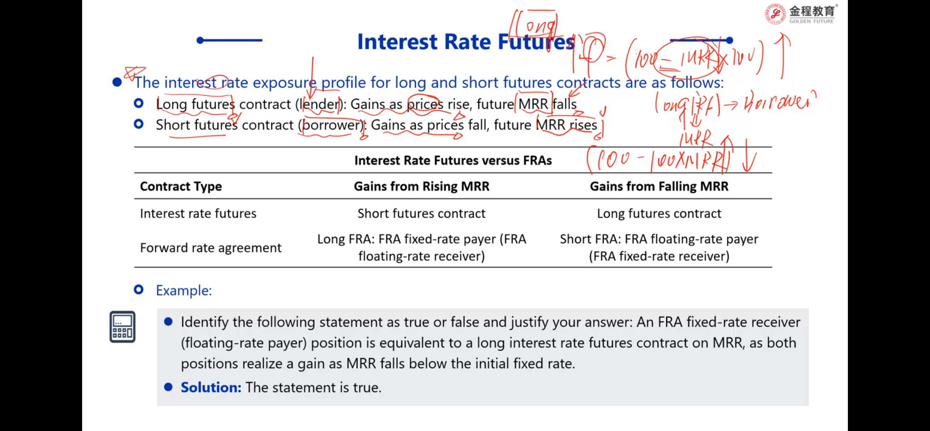Click the hollow bullet before Short futures contract
This screenshot has height=431, width=930.
coord(139,124)
